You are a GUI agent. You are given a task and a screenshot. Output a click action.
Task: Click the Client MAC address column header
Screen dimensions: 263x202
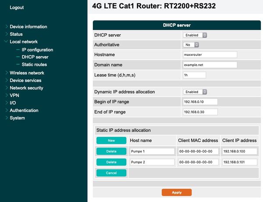(198, 141)
